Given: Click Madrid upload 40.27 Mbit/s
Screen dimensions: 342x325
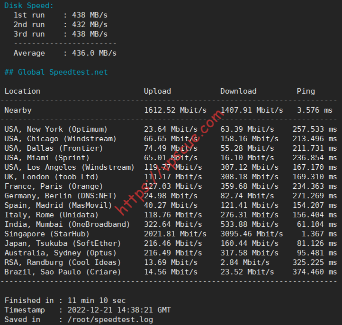Looking at the screenshot, I should 170,205.
